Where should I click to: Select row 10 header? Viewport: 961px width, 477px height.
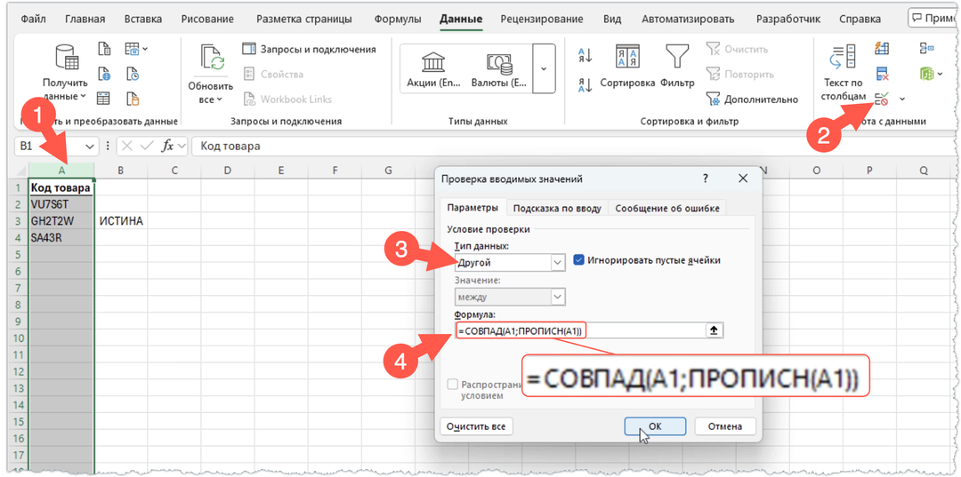20,338
